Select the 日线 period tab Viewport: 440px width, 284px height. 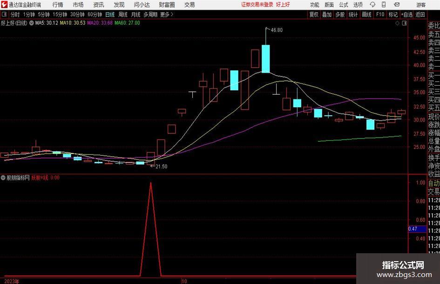[x=110, y=14]
